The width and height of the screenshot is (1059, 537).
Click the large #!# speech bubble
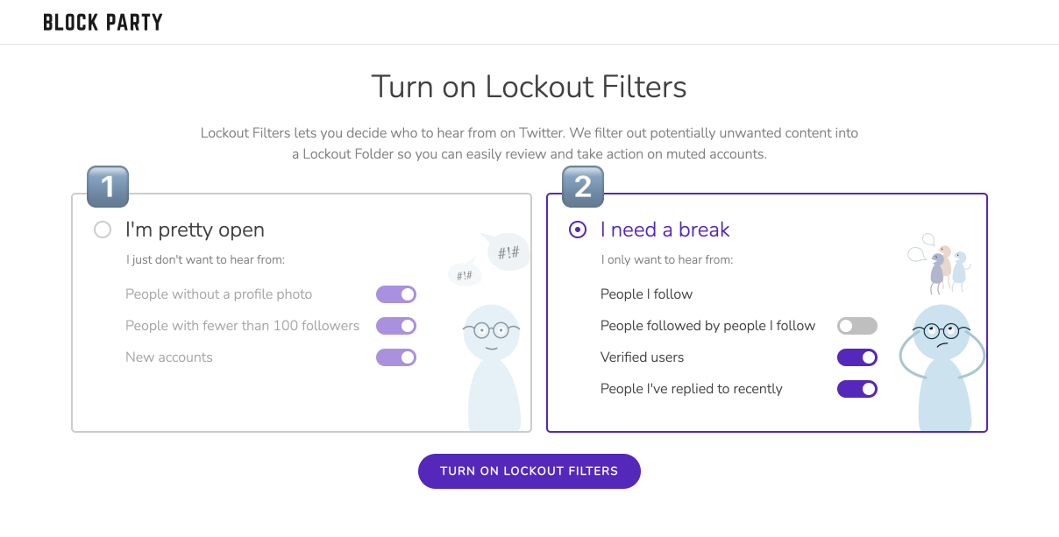pyautogui.click(x=506, y=251)
